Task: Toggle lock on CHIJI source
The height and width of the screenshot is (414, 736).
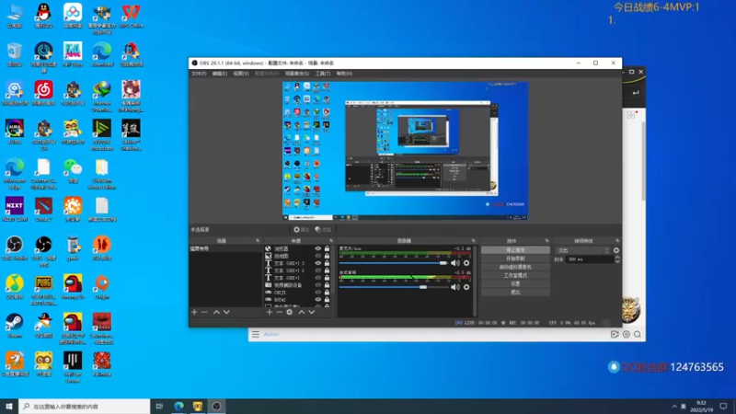Action: 328,292
